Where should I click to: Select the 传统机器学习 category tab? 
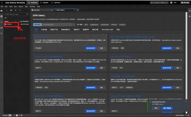(x=66, y=30)
